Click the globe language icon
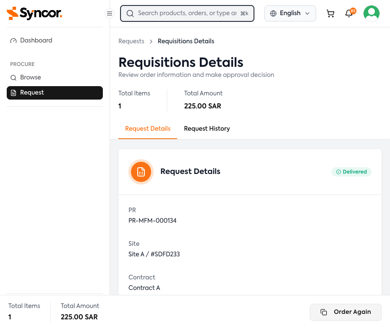 pos(273,13)
